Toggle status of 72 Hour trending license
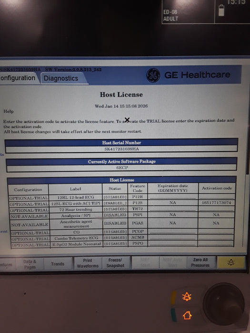The image size is (250, 333). (x=115, y=209)
